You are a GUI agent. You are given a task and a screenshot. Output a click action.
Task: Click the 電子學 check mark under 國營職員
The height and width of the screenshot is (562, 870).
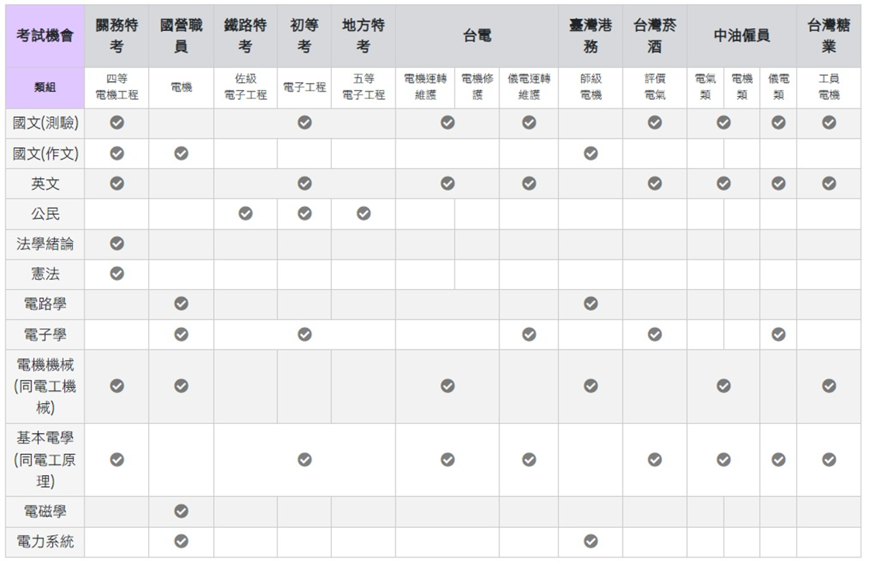181,335
